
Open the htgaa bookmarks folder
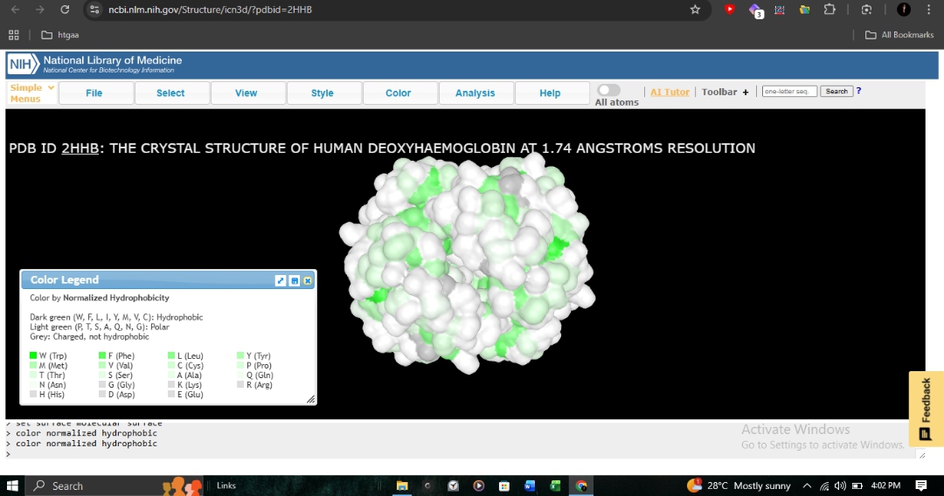pos(60,35)
